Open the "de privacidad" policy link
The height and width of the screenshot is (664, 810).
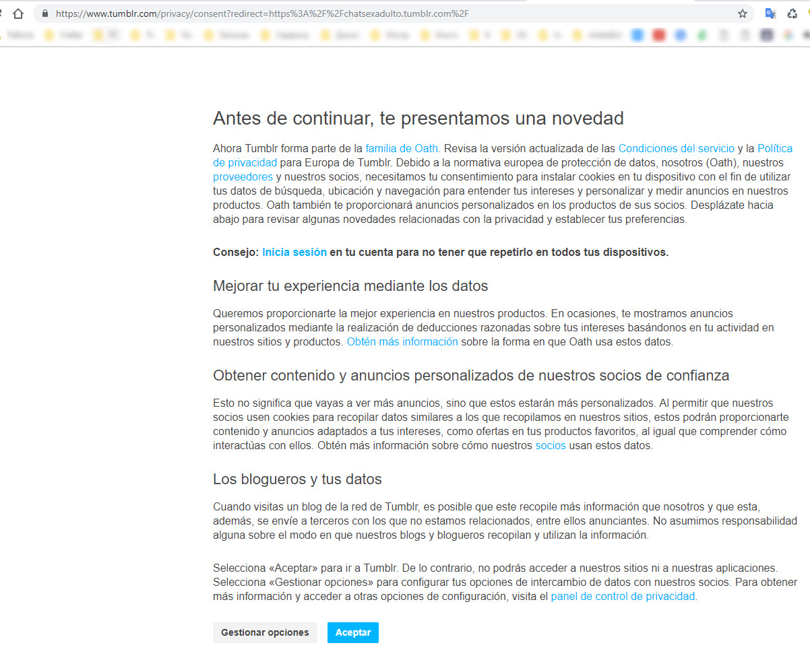pyautogui.click(x=245, y=162)
